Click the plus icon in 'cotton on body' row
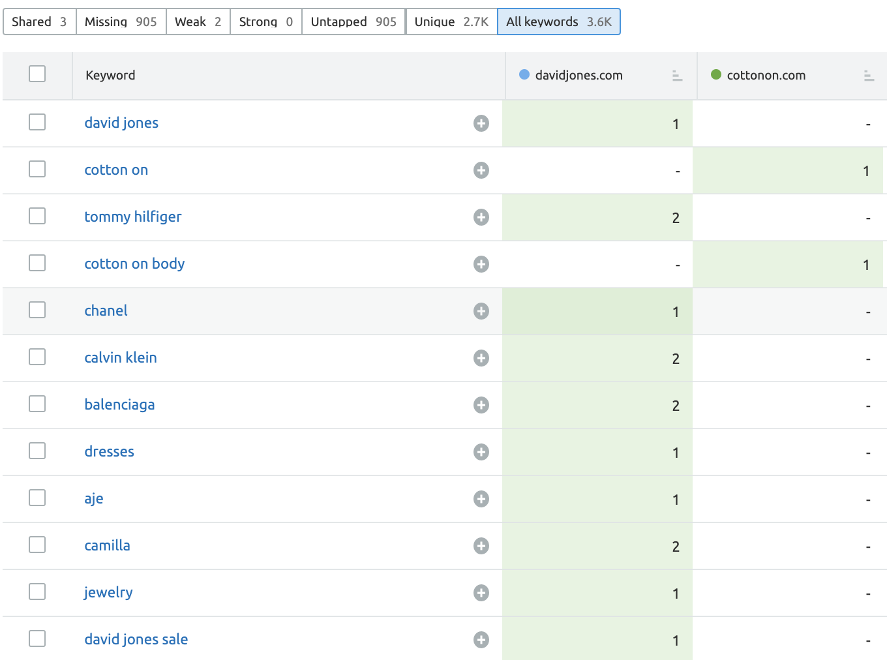 [x=481, y=264]
